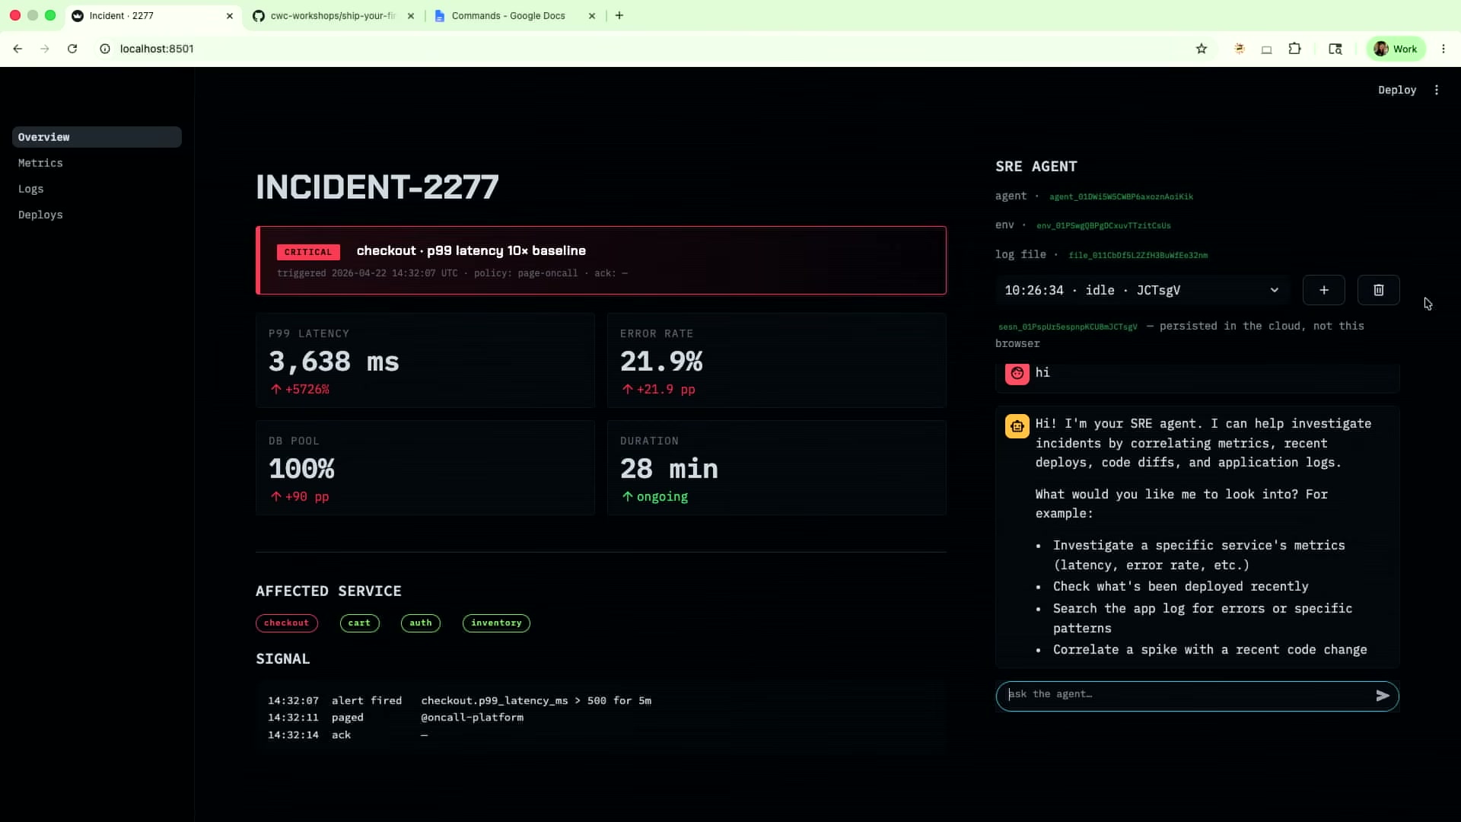The width and height of the screenshot is (1461, 822).
Task: Click the session ID sesn_ text
Action: point(1068,327)
